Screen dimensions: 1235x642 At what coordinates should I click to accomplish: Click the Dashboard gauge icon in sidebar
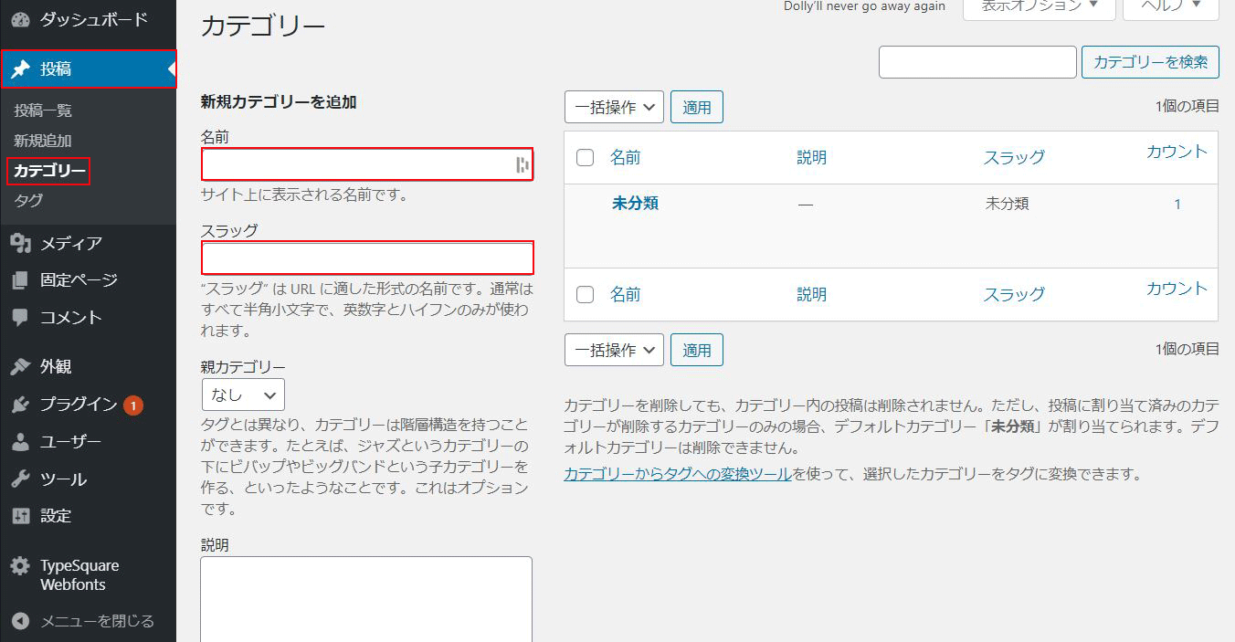(20, 19)
